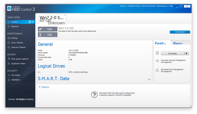Select System under Hard Disks
197x114 pixels.
pos(20,22)
